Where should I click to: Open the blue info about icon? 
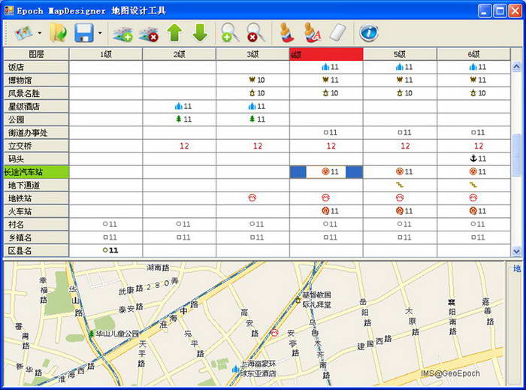tap(369, 33)
